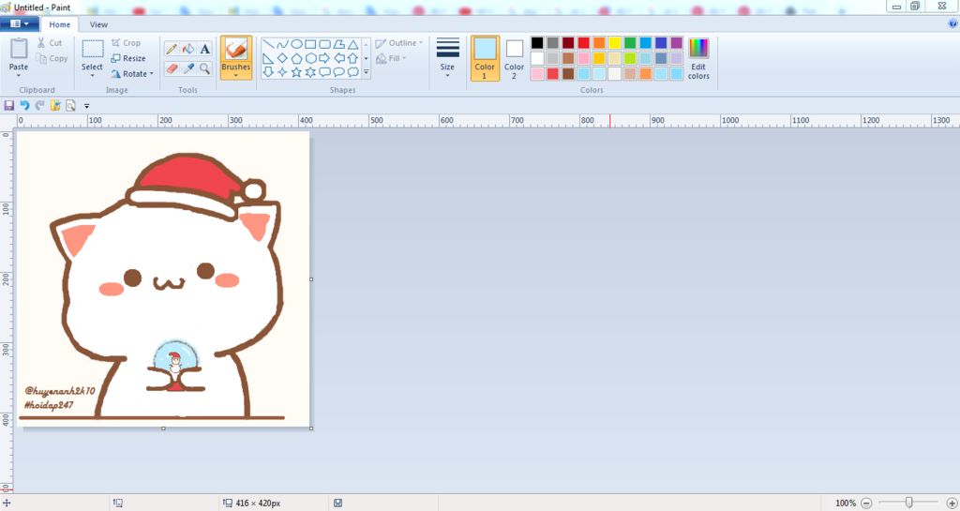Open Print preview from quick access toolbar
The height and width of the screenshot is (511, 960).
pos(71,106)
